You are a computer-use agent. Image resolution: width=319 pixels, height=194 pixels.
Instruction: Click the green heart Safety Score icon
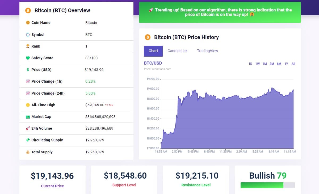tap(28, 58)
